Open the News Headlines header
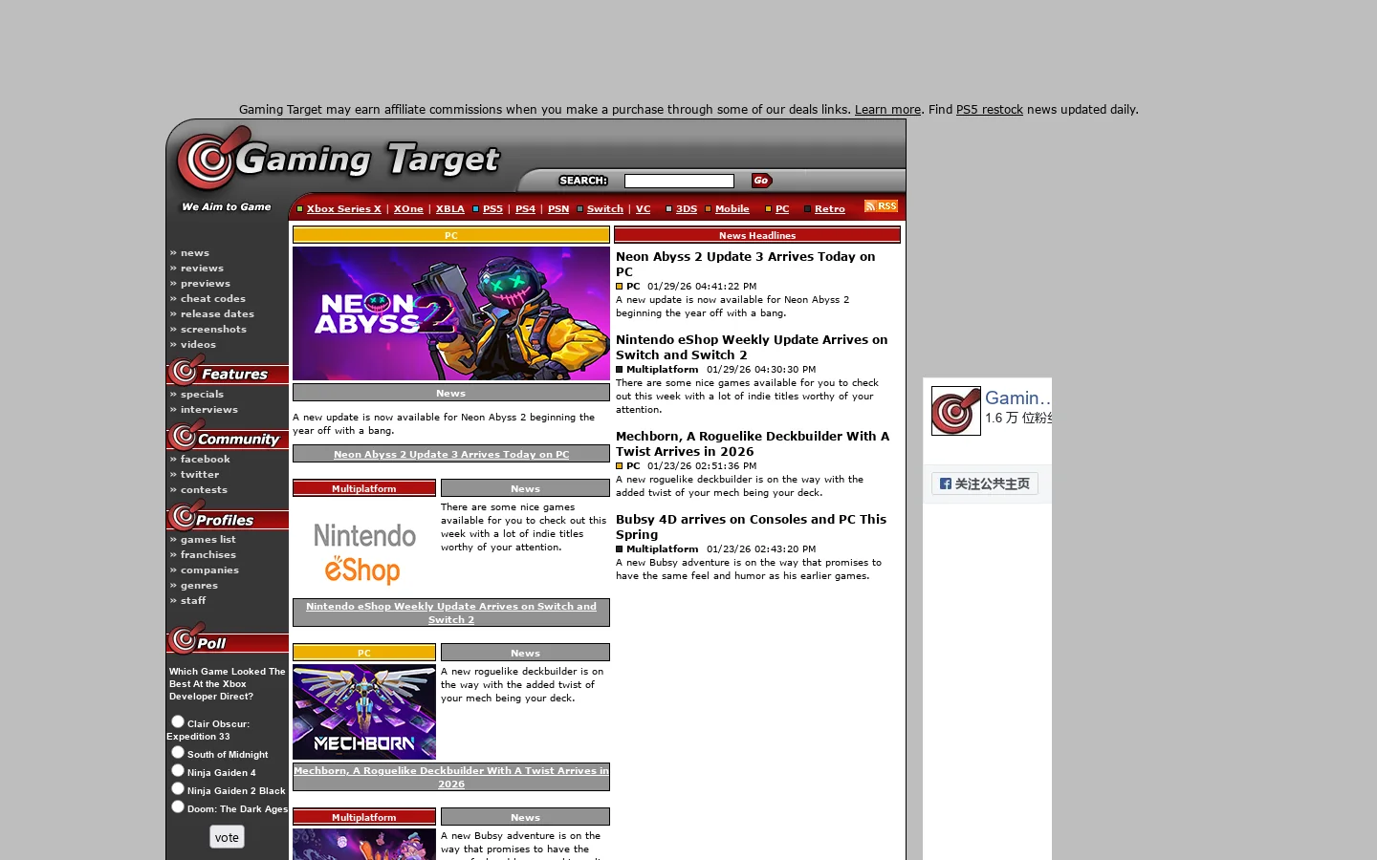The height and width of the screenshot is (860, 1377). [757, 235]
